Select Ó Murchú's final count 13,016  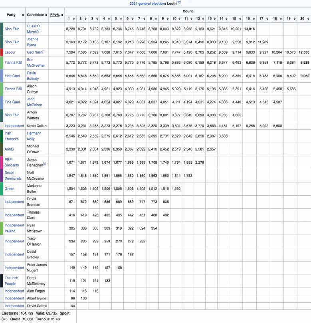(250, 29)
